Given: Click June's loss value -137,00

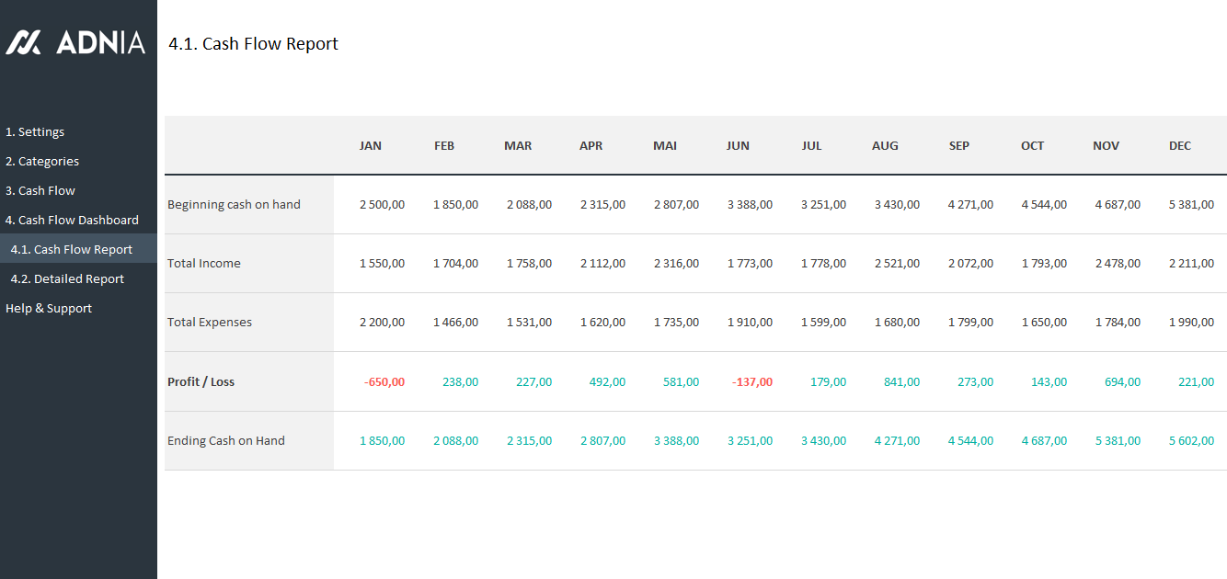Looking at the screenshot, I should point(751,381).
